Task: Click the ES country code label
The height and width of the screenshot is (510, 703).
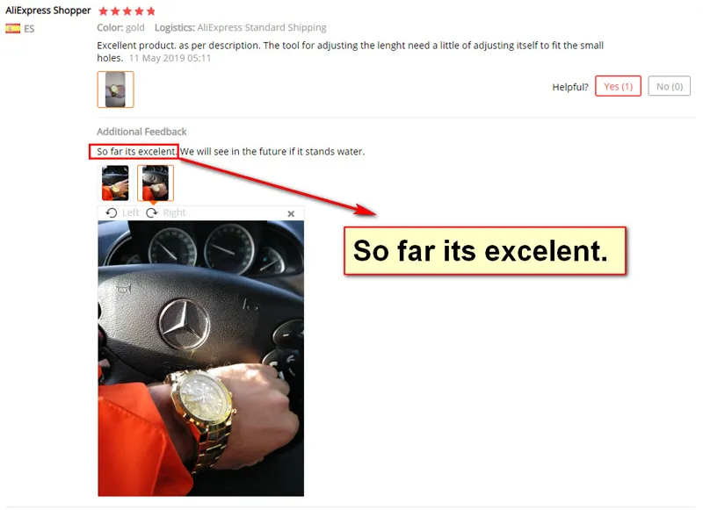Action: [x=29, y=29]
